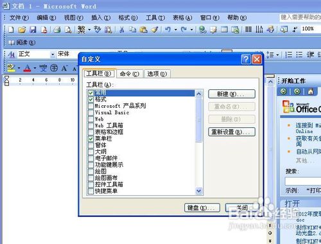Click the Undo arrow icon
This screenshot has width=321, height=244.
pos(168,30)
